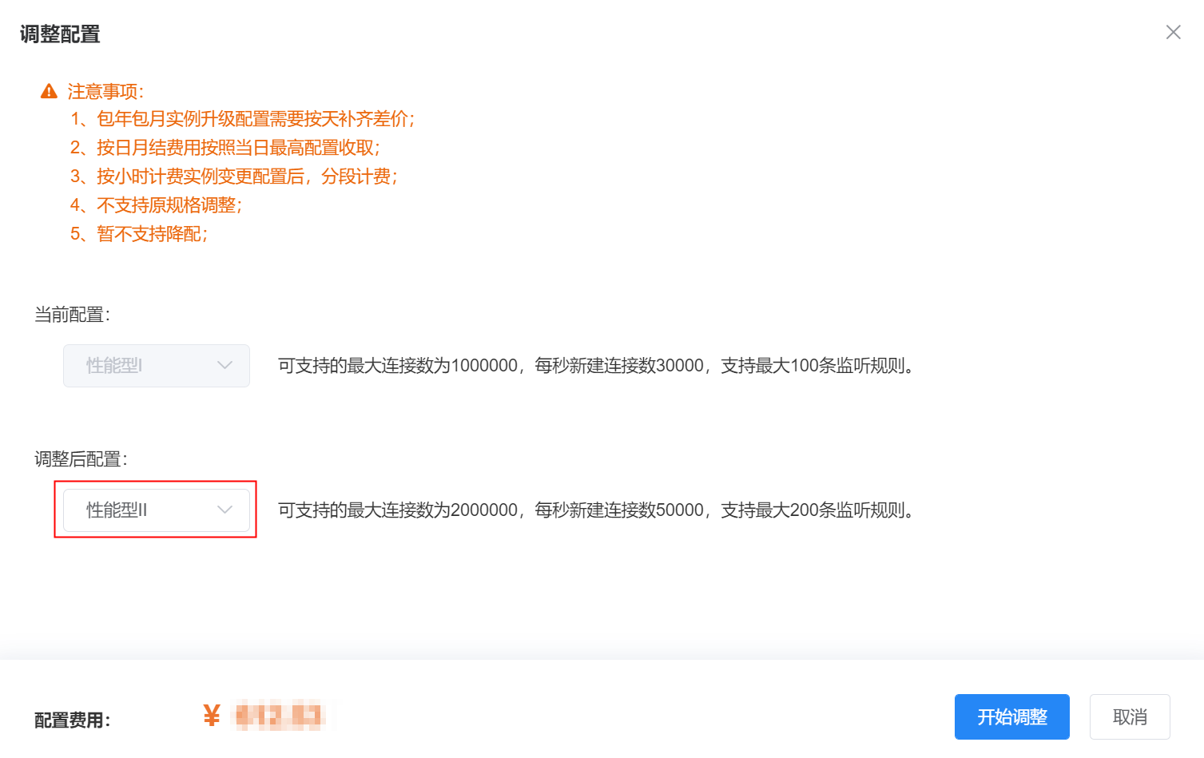
Task: Open the 性能型II configuration dropdown
Action: click(x=157, y=510)
